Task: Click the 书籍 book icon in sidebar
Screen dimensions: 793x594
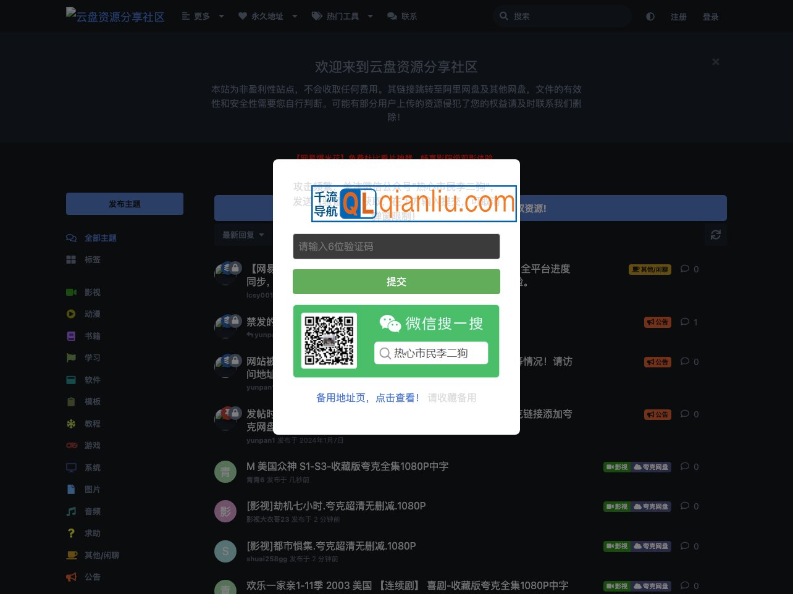Action: 71,335
